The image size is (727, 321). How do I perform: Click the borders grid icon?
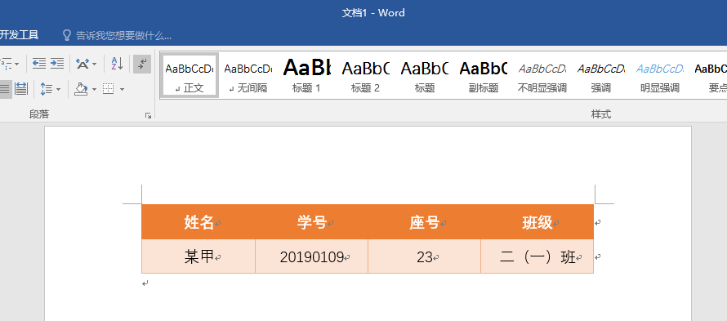click(x=108, y=88)
